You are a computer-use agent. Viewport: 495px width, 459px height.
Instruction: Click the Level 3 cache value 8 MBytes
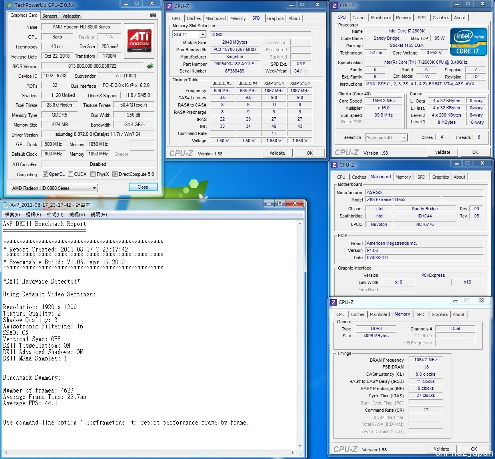click(x=447, y=122)
